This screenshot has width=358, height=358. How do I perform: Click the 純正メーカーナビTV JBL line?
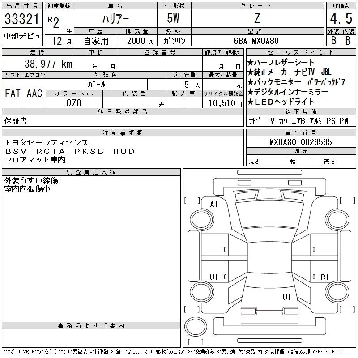tap(289, 72)
